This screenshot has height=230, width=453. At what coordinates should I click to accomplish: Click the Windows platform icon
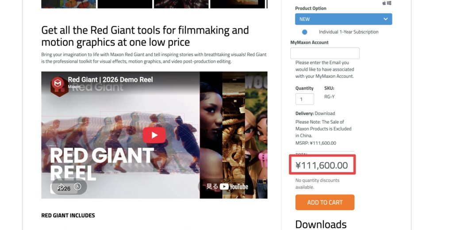coord(389,3)
